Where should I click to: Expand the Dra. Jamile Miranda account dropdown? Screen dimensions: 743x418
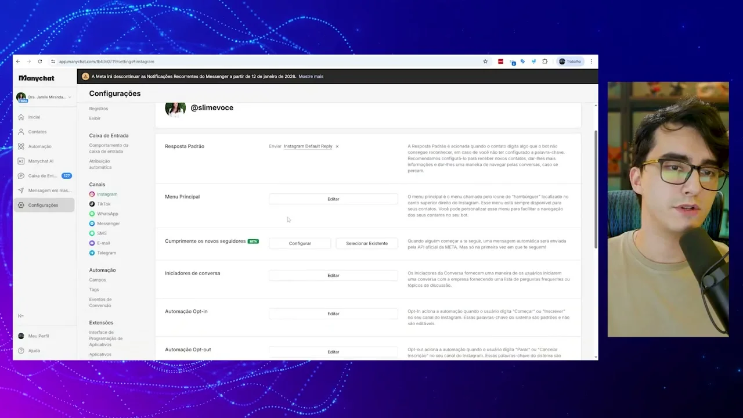44,97
